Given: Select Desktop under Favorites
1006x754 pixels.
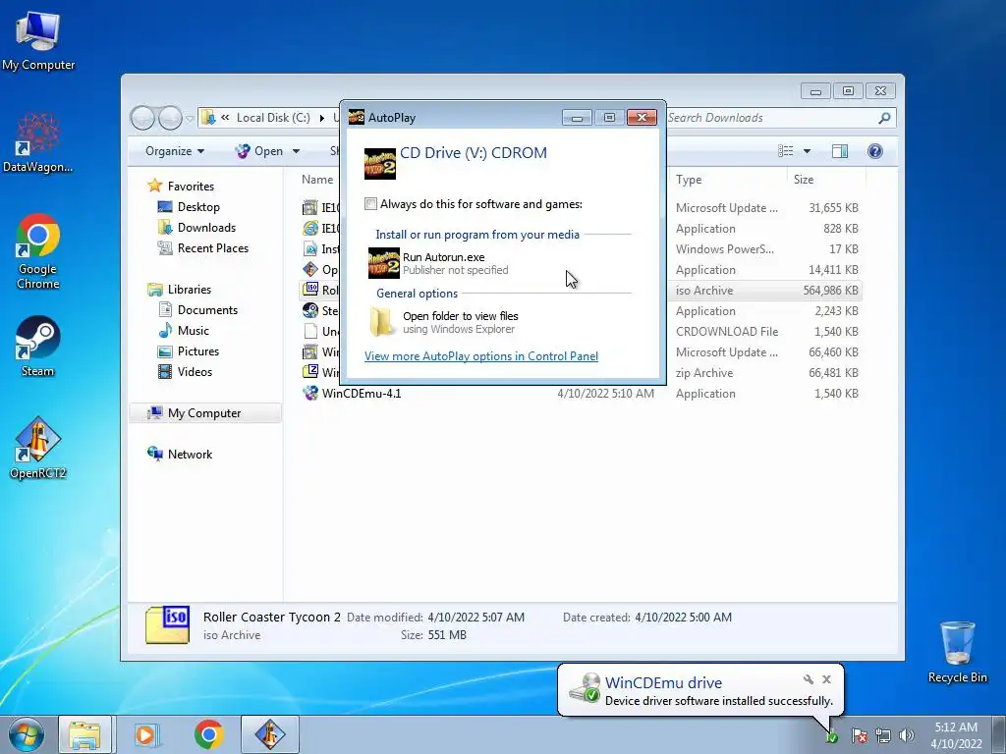Looking at the screenshot, I should click(x=198, y=206).
